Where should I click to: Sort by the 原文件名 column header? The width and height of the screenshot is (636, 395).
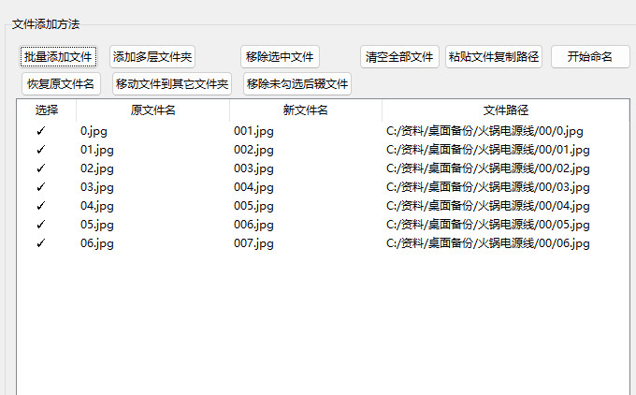tap(153, 110)
